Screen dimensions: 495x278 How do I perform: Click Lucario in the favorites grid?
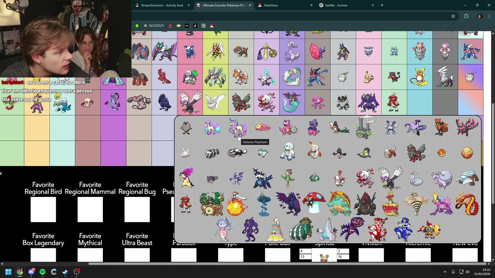343,51
